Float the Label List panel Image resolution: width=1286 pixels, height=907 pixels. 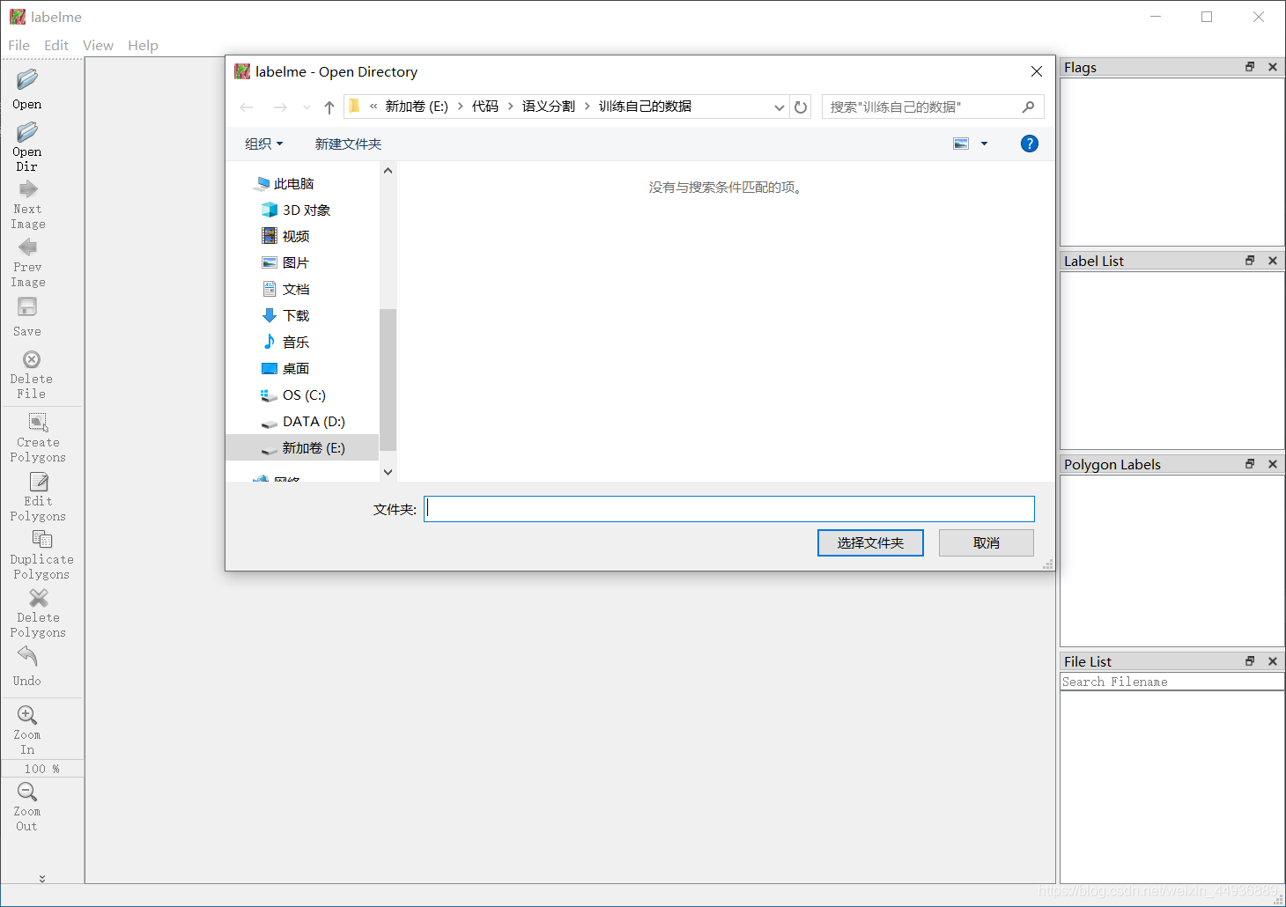click(1250, 261)
